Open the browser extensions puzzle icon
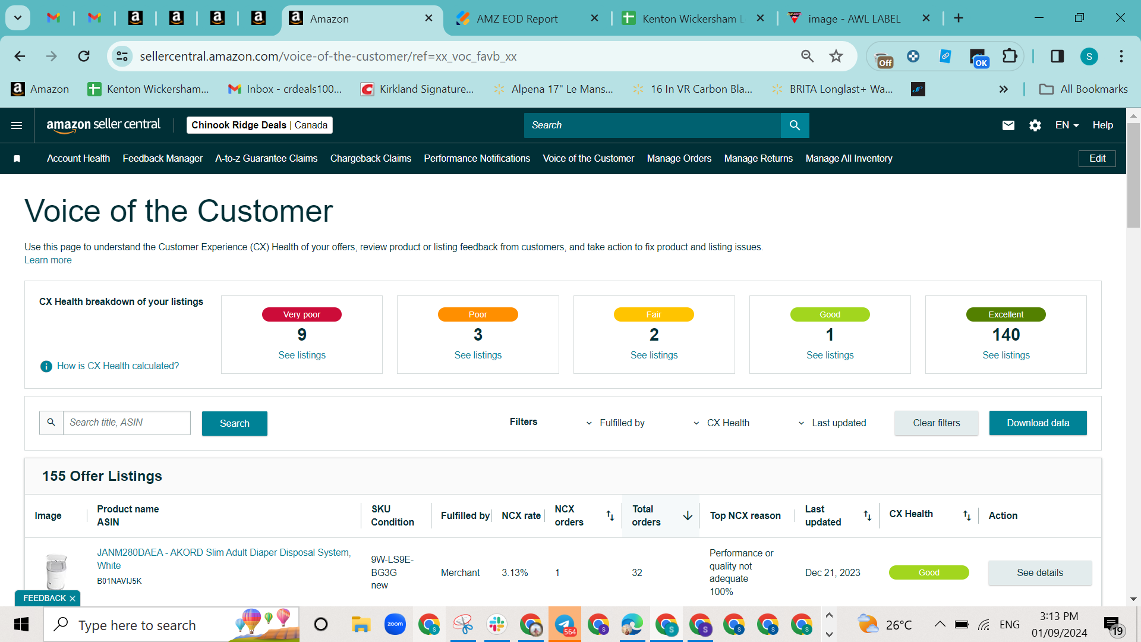This screenshot has height=642, width=1141. coord(1010,56)
